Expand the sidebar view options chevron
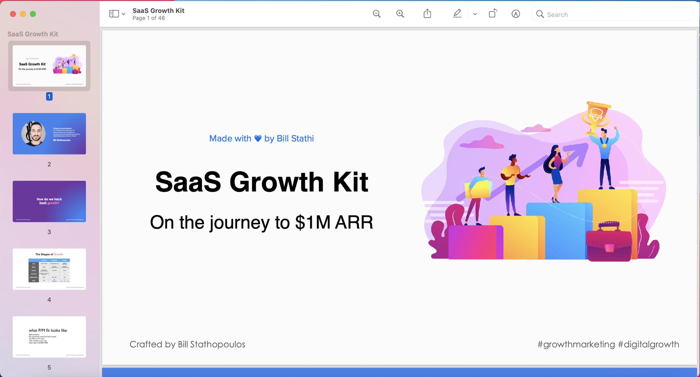 tap(124, 14)
